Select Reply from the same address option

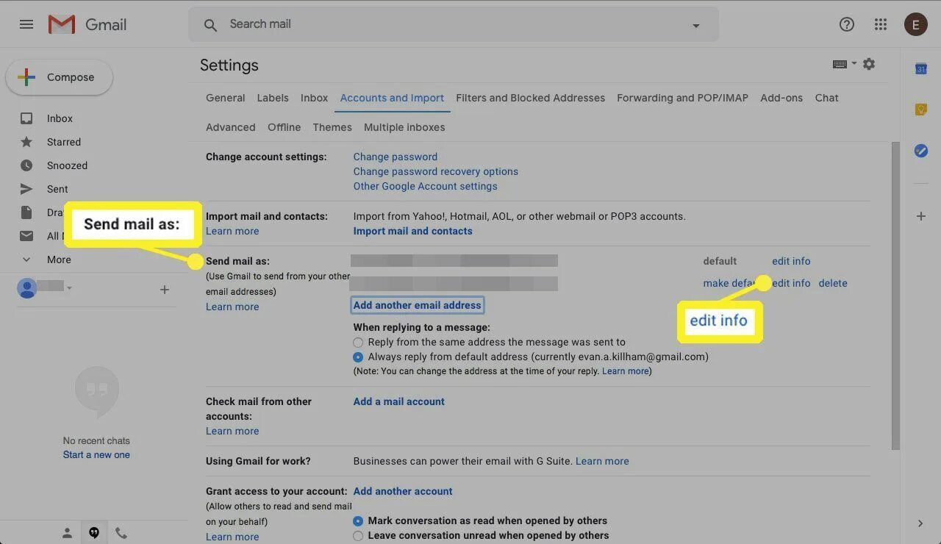(358, 342)
